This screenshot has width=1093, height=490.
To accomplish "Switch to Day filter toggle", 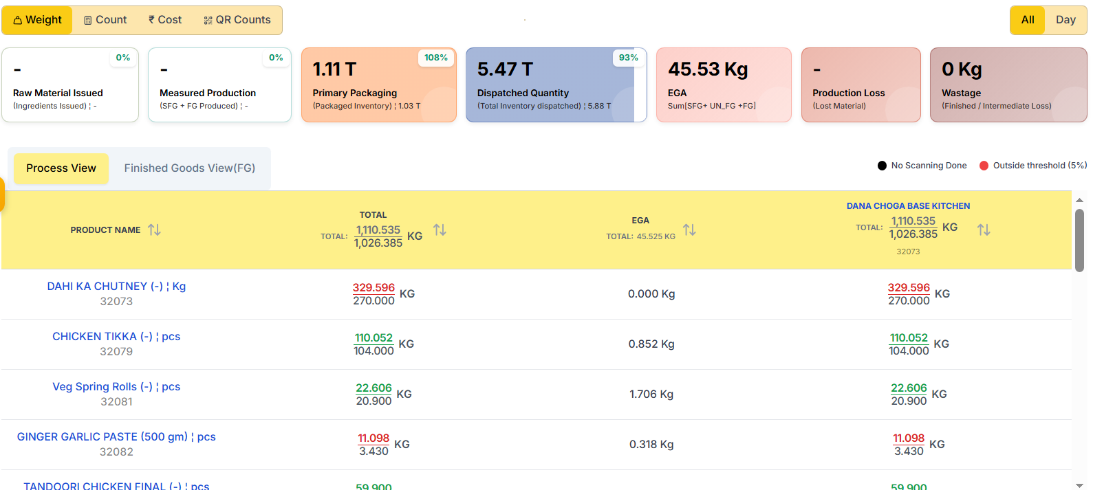I will tap(1065, 20).
